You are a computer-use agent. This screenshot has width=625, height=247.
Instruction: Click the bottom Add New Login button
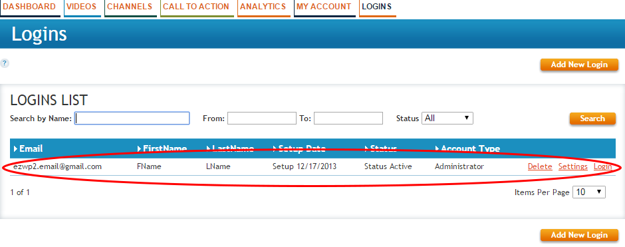click(x=579, y=235)
